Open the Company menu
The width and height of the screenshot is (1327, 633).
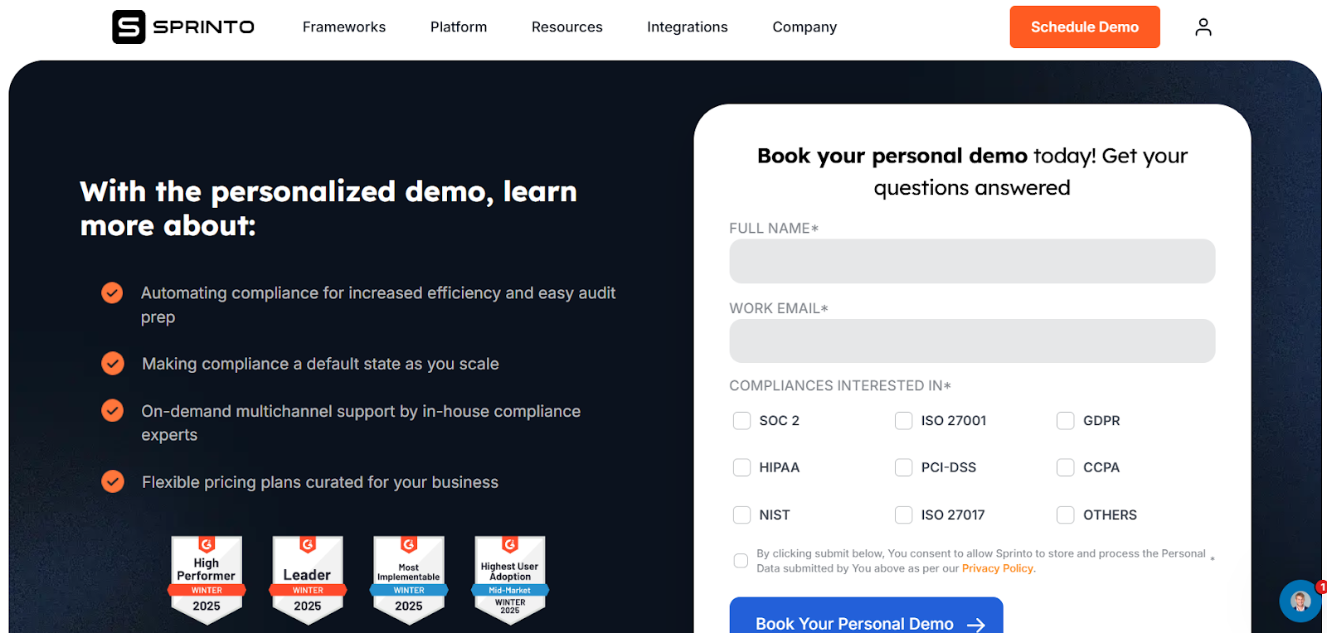pyautogui.click(x=804, y=27)
